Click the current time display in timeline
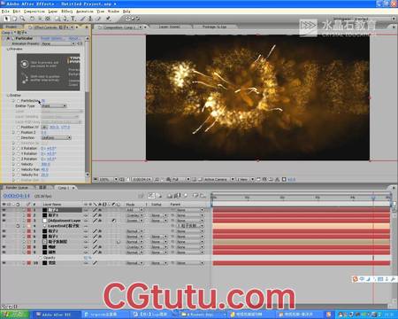 point(17,196)
